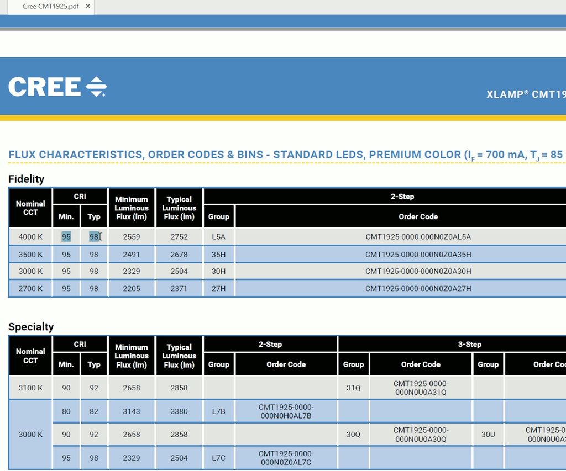
Task: Click the 30H group cell
Action: point(218,271)
